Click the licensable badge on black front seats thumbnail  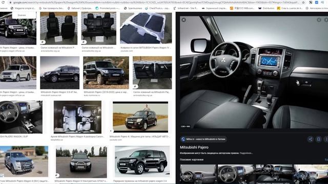click(43, 42)
